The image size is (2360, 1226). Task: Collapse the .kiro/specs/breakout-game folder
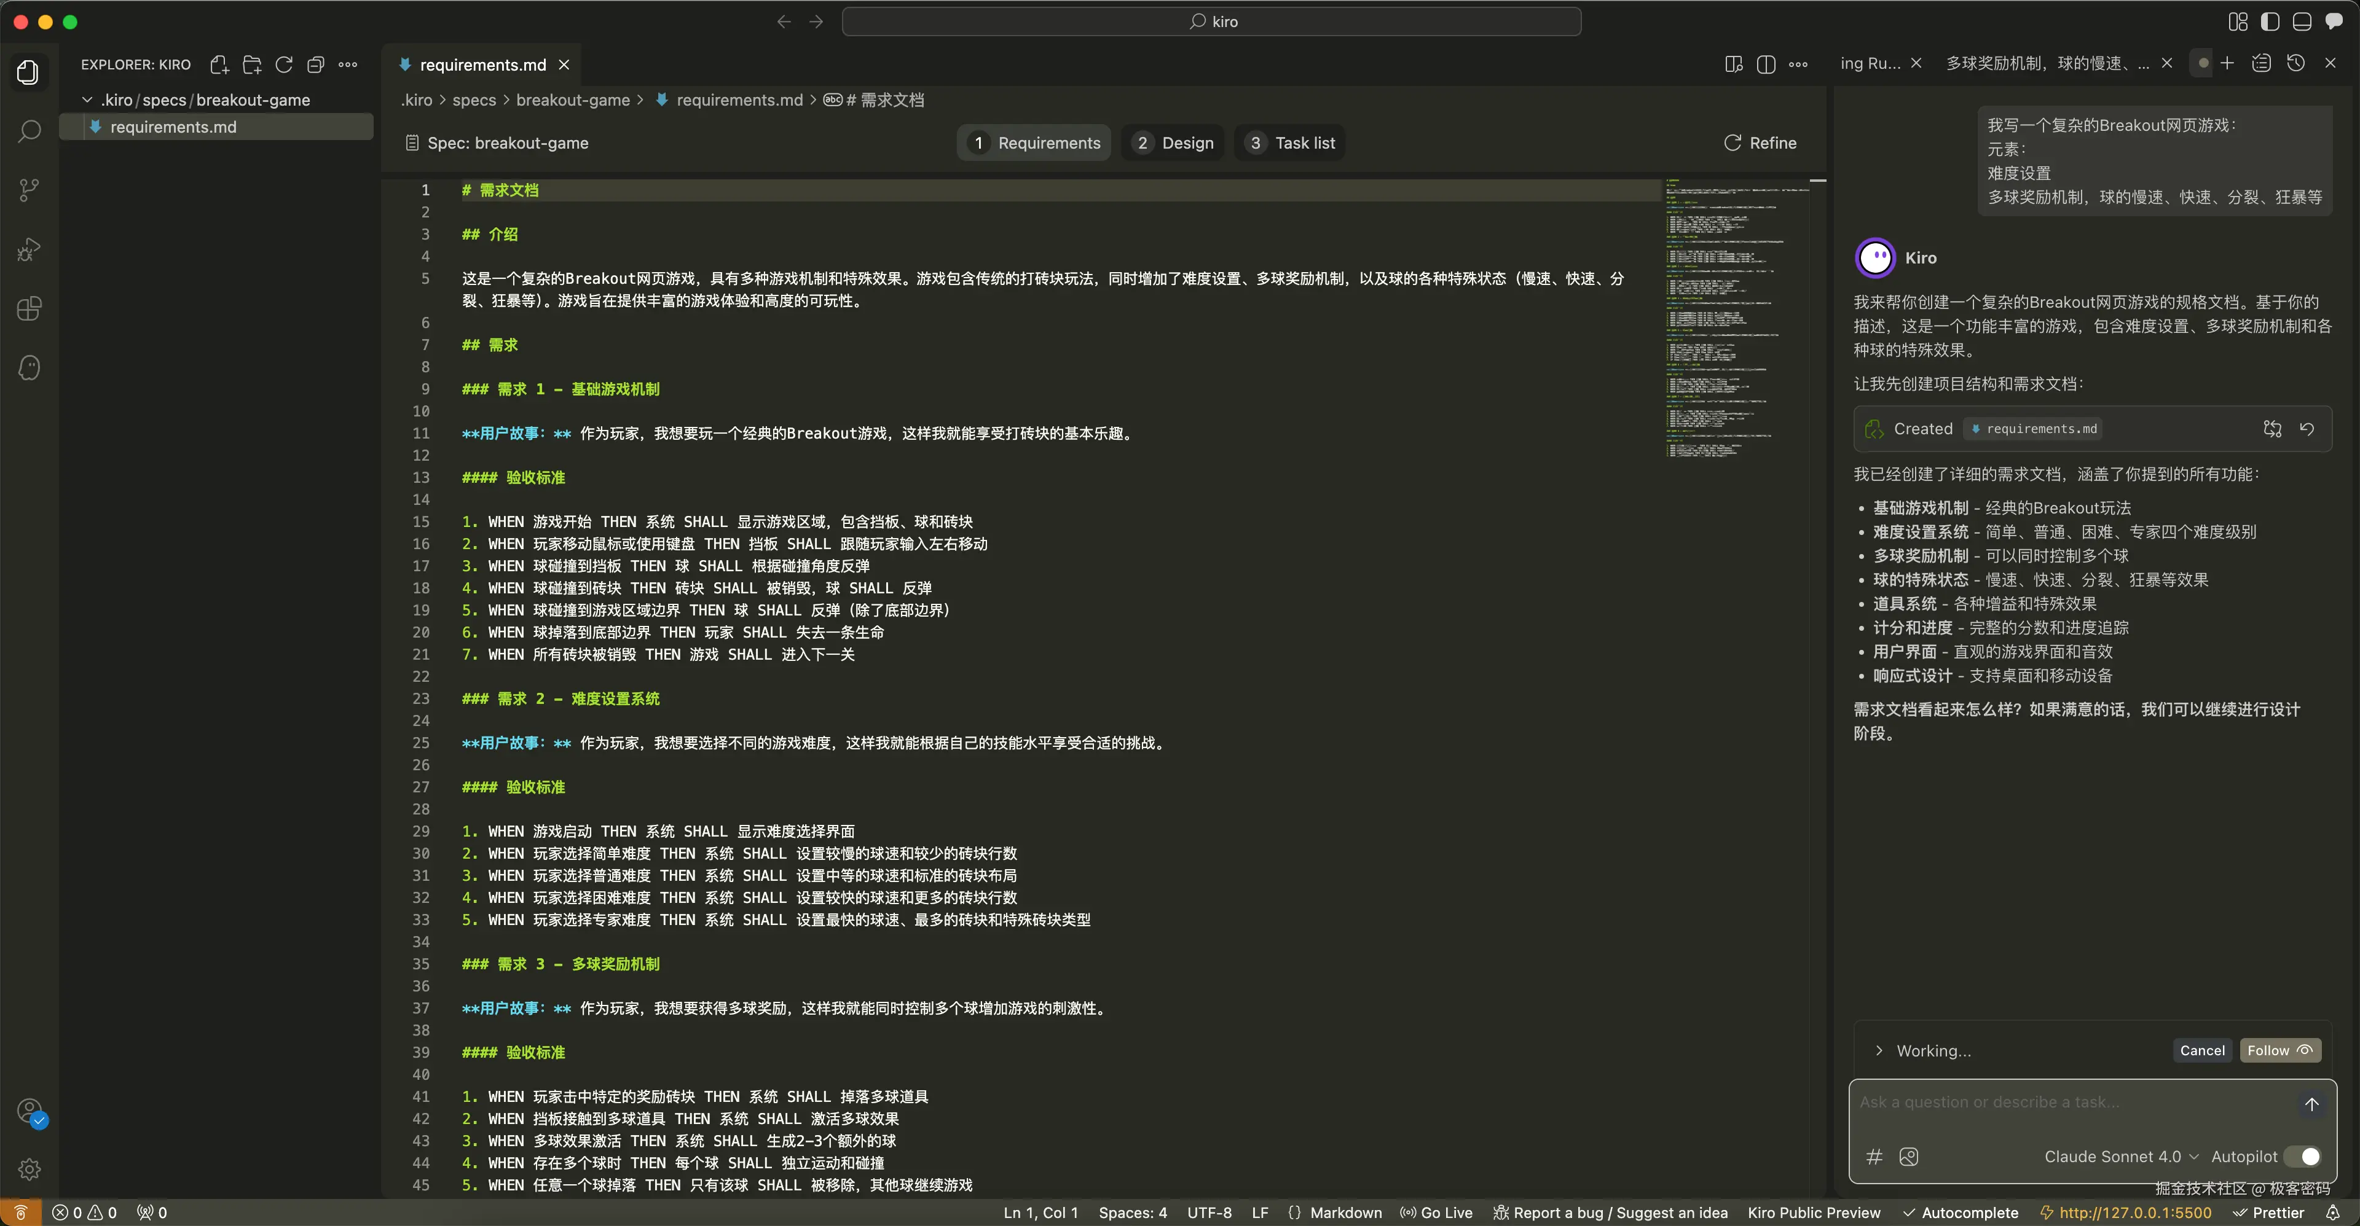(x=88, y=100)
